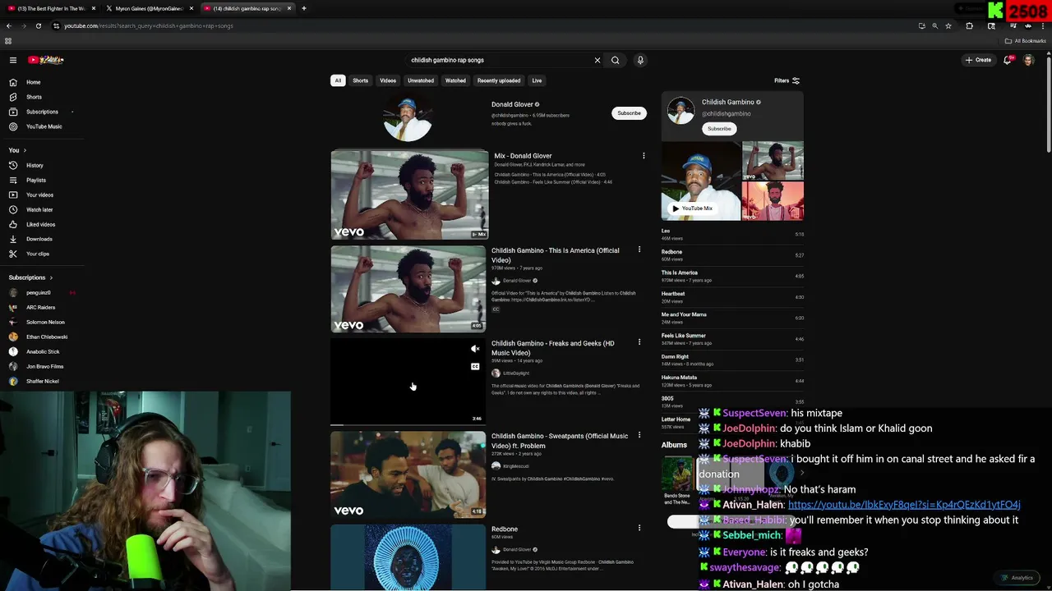Image resolution: width=1052 pixels, height=591 pixels.
Task: Open options for Sweatpants video
Action: click(639, 435)
